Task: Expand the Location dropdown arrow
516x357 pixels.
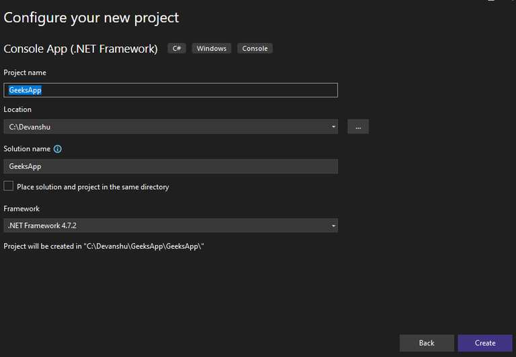Action: (x=333, y=127)
